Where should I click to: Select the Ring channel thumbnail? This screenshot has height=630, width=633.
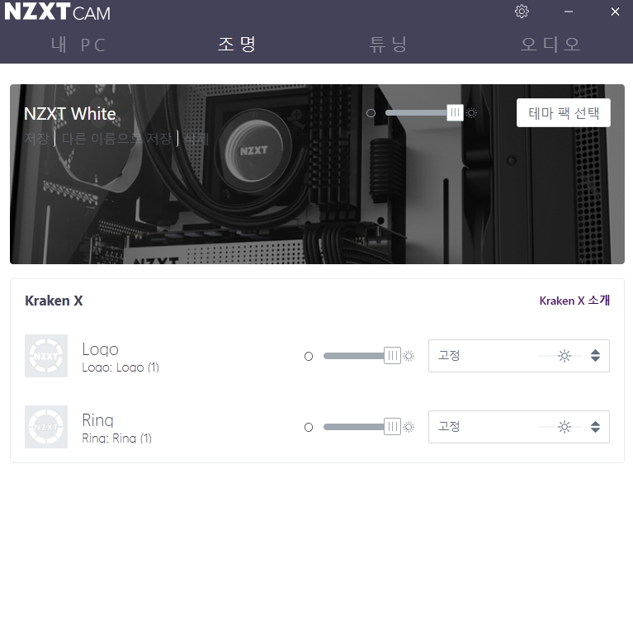pyautogui.click(x=46, y=427)
